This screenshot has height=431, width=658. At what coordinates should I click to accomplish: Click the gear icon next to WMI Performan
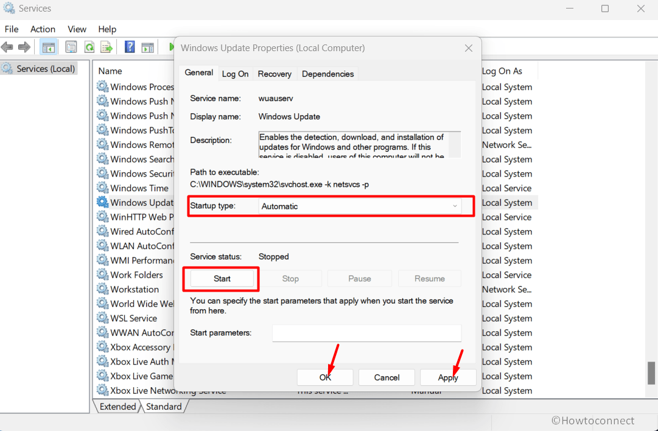click(102, 260)
